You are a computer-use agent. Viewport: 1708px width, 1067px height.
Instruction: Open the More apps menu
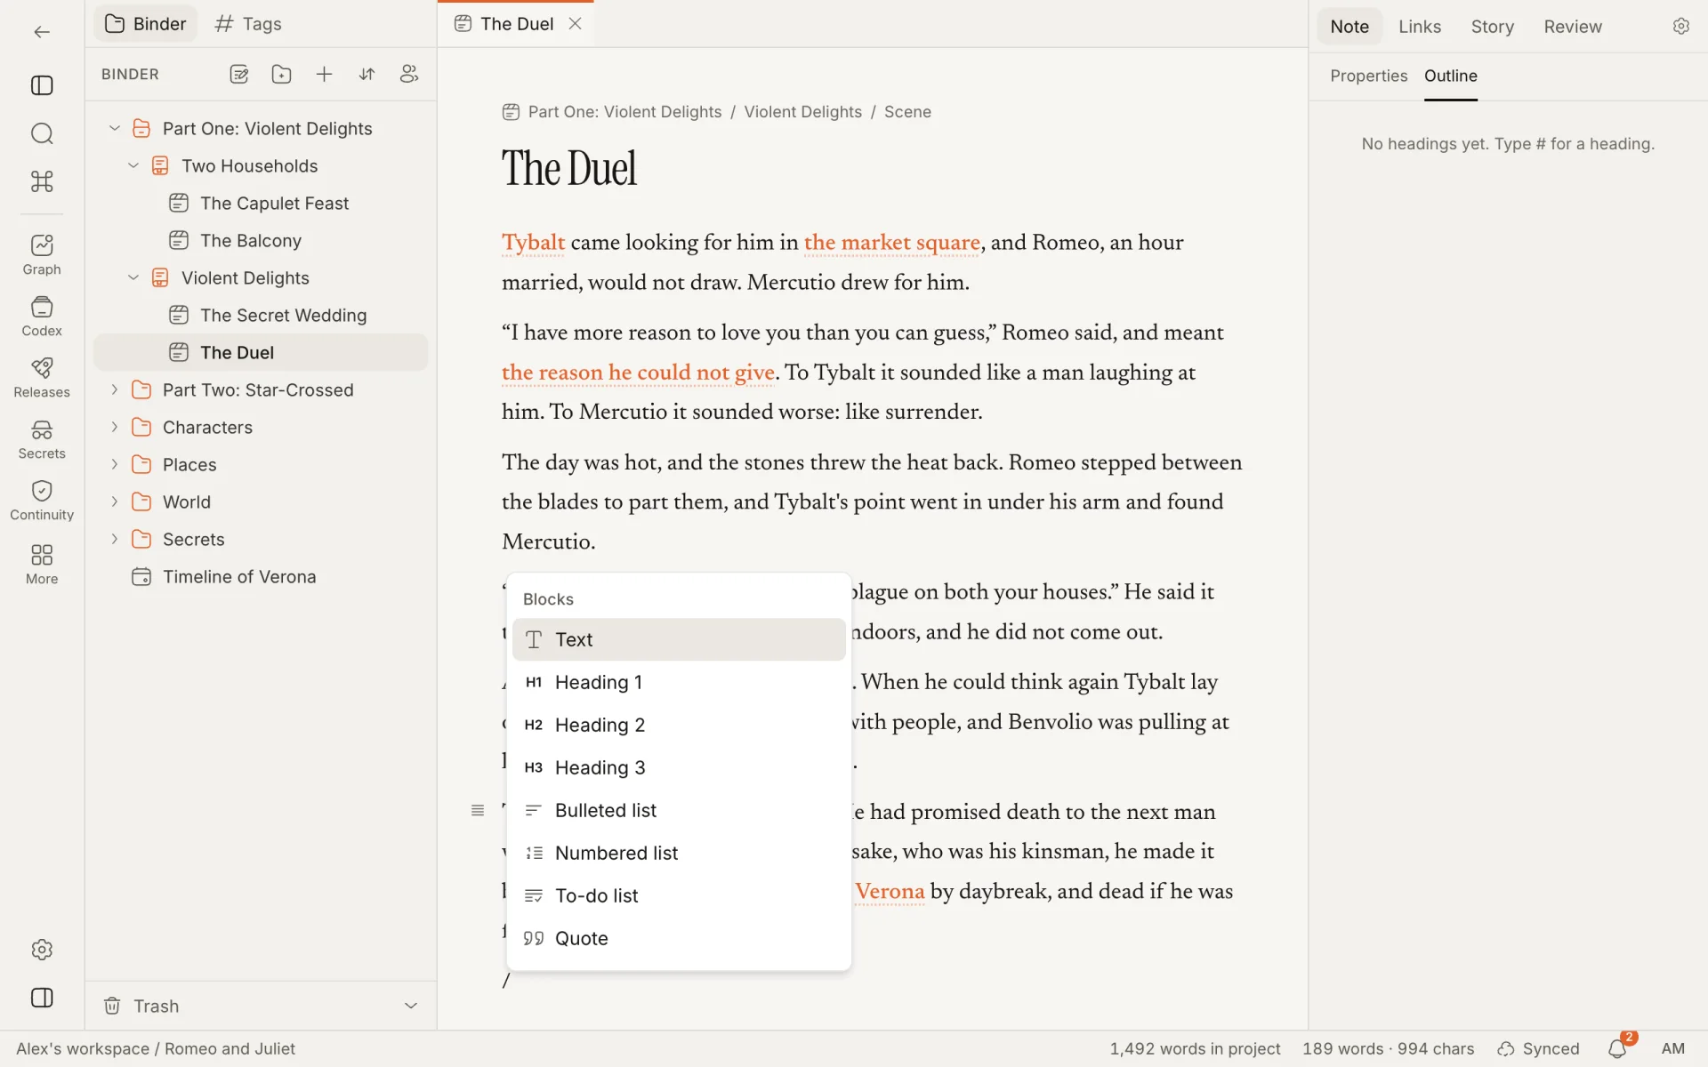click(42, 565)
